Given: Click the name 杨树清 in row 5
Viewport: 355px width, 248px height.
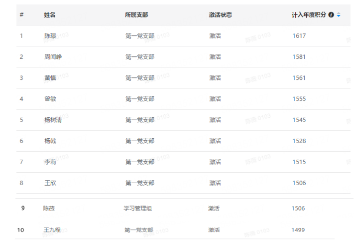Looking at the screenshot, I should pyautogui.click(x=53, y=120).
